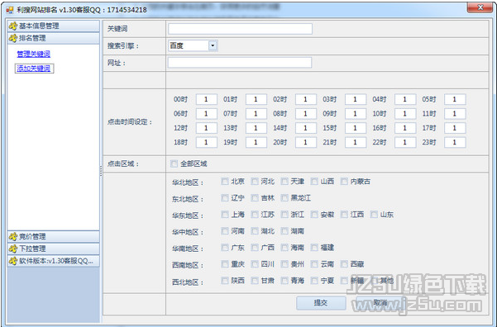This screenshot has width=497, height=327.
Task: Check the 湖北 region checkbox
Action: pyautogui.click(x=254, y=231)
